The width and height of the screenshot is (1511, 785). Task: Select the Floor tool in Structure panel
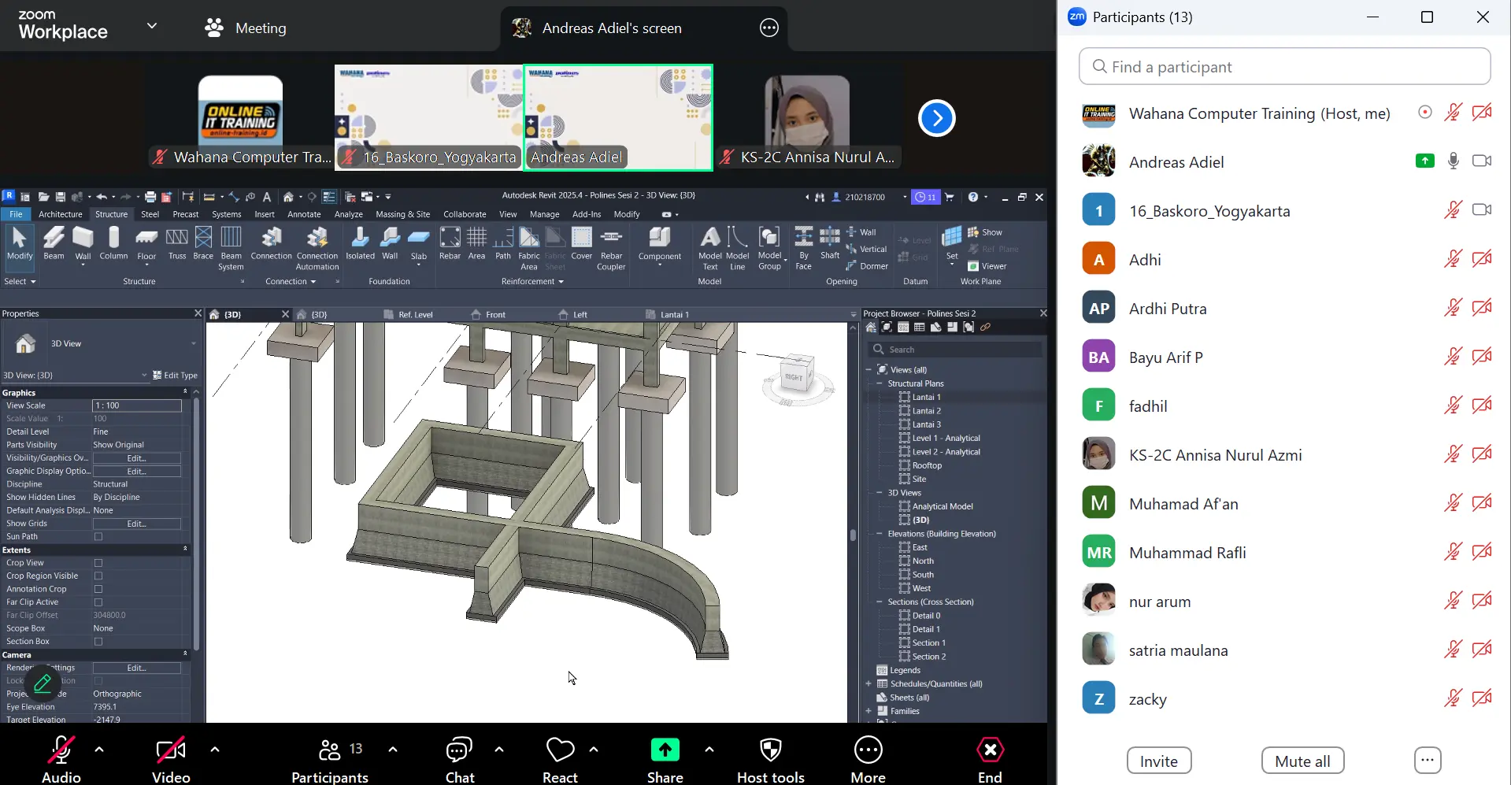click(x=146, y=245)
